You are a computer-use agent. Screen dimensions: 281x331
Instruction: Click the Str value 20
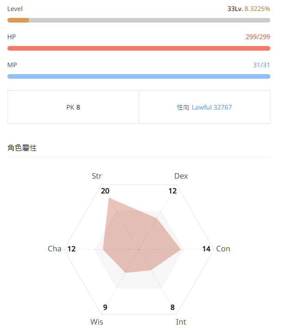coord(105,191)
